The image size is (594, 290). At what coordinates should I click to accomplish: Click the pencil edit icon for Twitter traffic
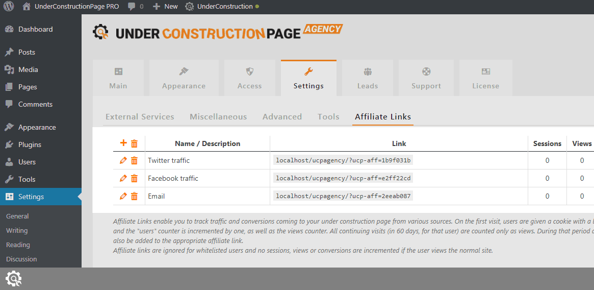click(123, 160)
